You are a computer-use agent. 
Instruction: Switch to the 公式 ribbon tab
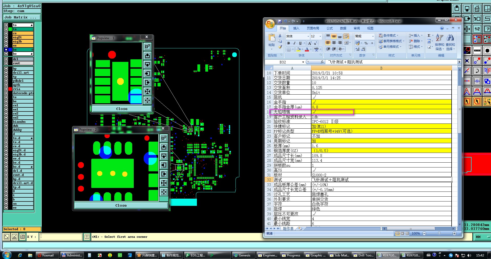coord(330,28)
